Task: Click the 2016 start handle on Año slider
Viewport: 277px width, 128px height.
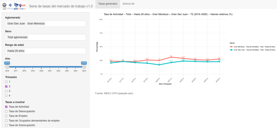Action: (x=7, y=66)
